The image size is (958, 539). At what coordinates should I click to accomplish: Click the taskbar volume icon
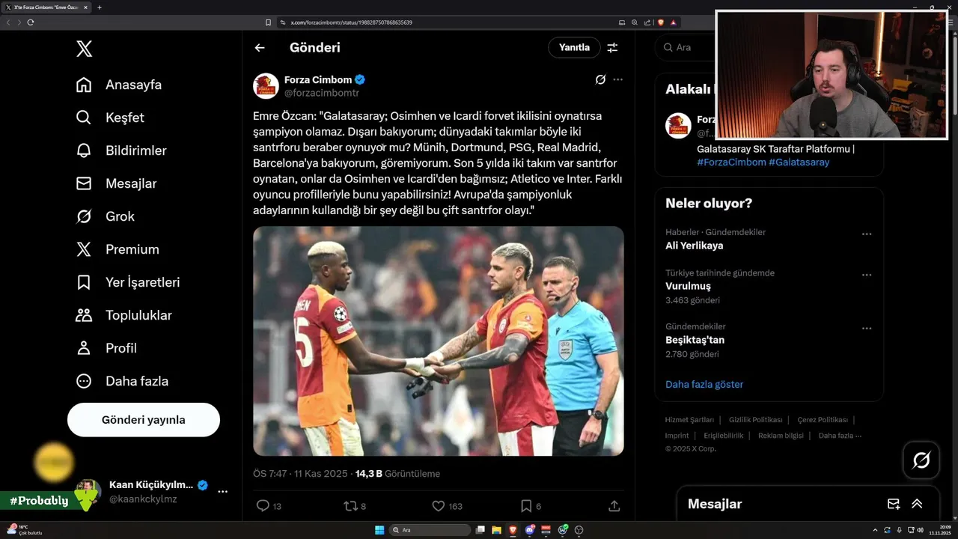[x=920, y=530]
